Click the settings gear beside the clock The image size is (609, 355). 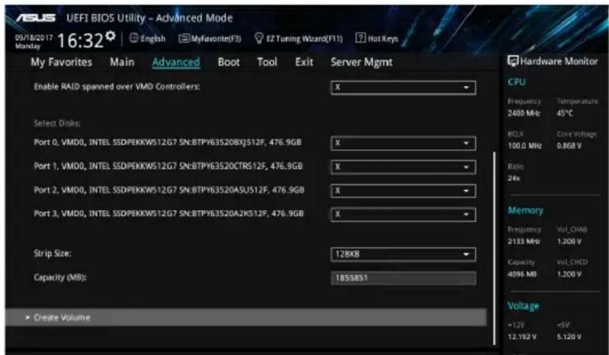(x=110, y=36)
